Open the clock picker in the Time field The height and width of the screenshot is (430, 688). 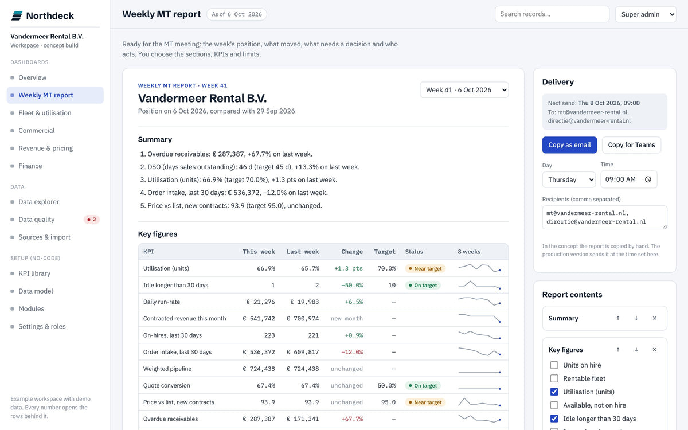tap(648, 179)
